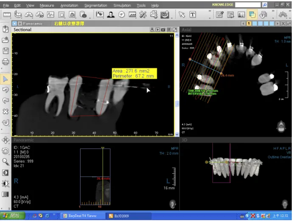
Task: Expand the sidebar overflow chevron at bottom
Action: pos(9,208)
